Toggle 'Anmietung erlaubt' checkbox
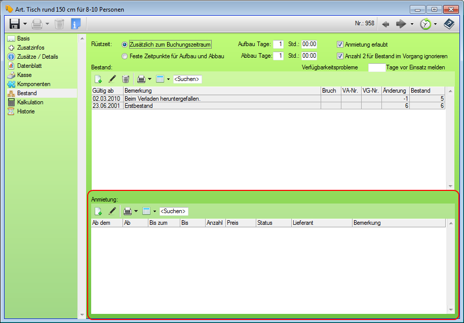464x323 pixels. (340, 45)
